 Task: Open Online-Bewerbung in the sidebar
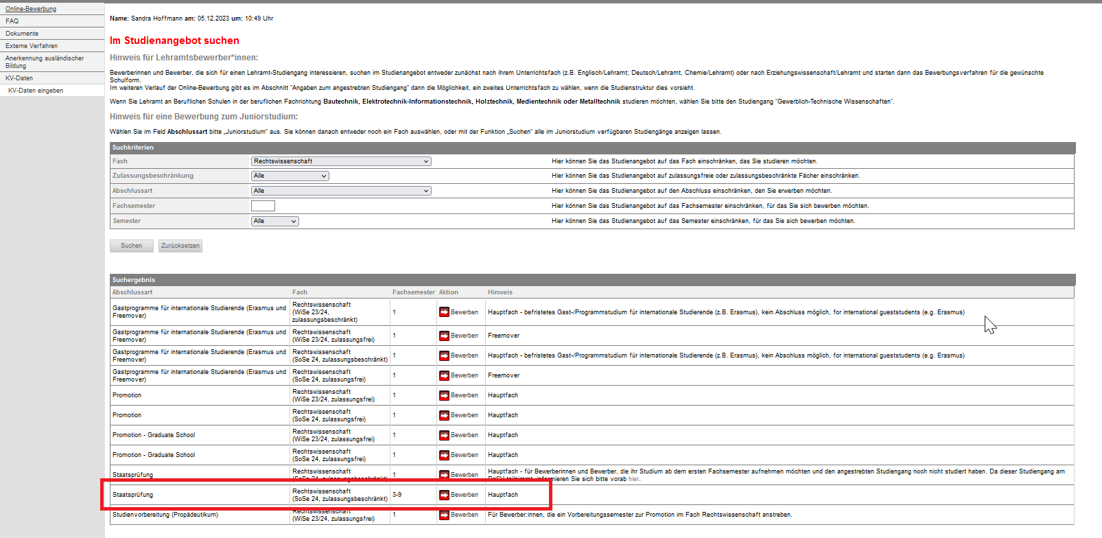point(31,9)
